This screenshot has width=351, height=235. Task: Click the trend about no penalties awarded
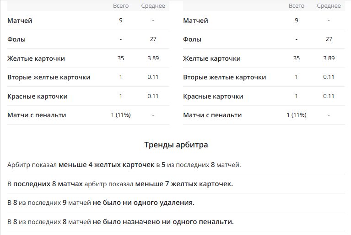pos(121,222)
